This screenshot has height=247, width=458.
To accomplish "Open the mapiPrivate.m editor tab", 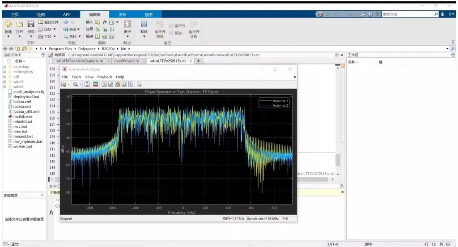I will [127, 61].
